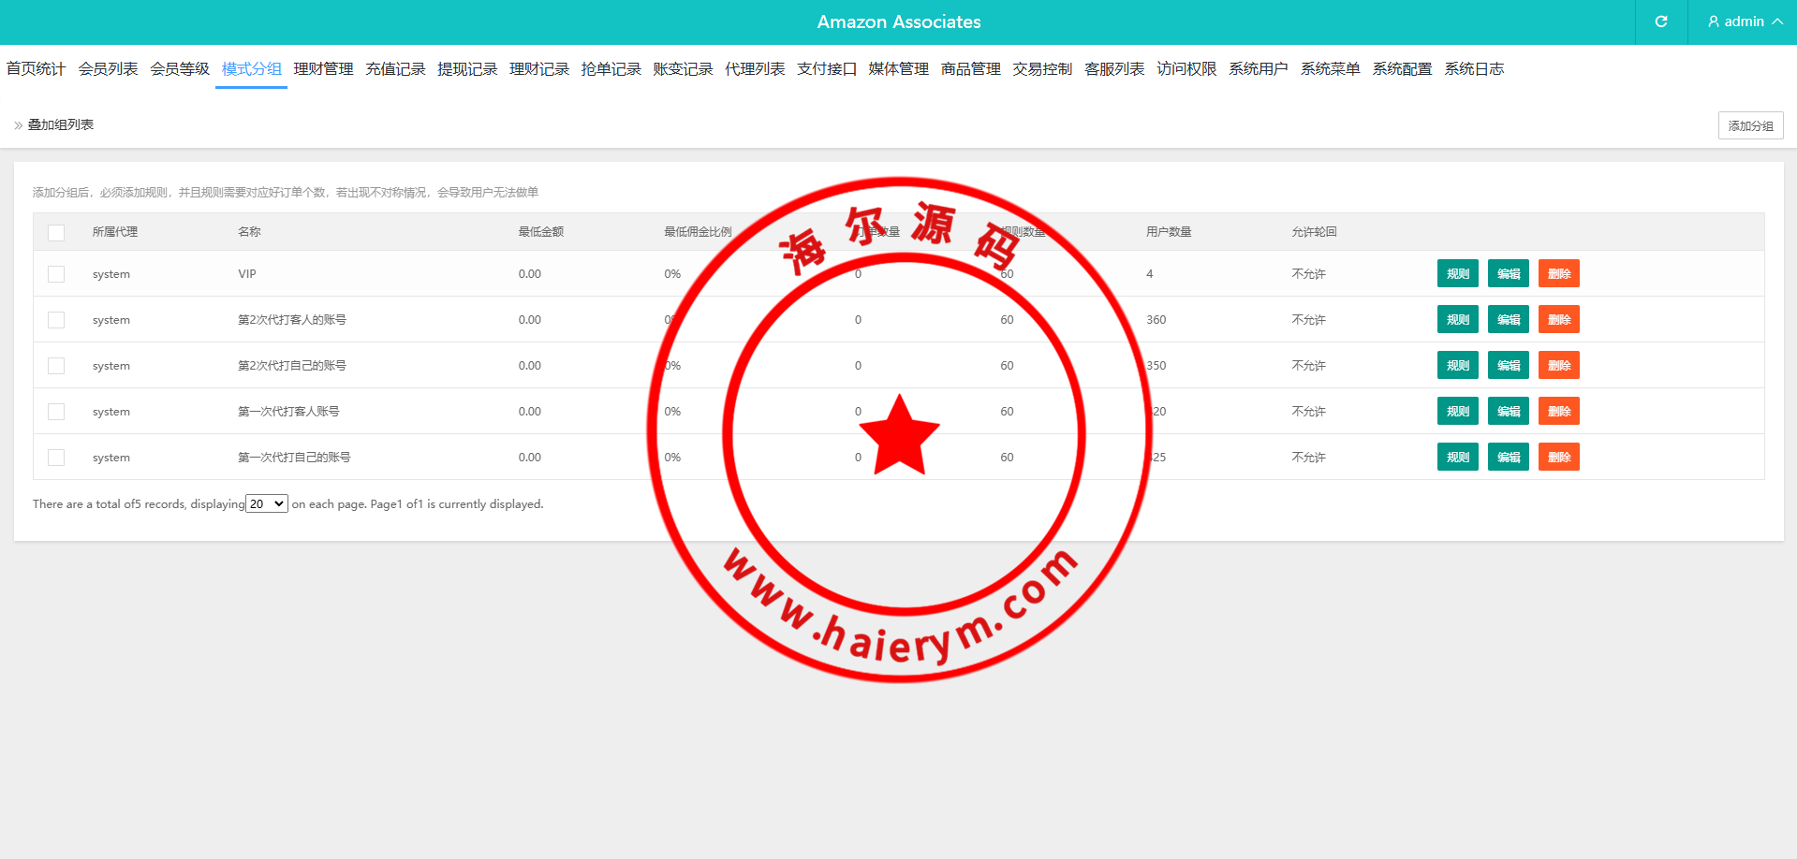Click the 最低金额 column header
Screen dimensions: 1797x859
pyautogui.click(x=541, y=232)
